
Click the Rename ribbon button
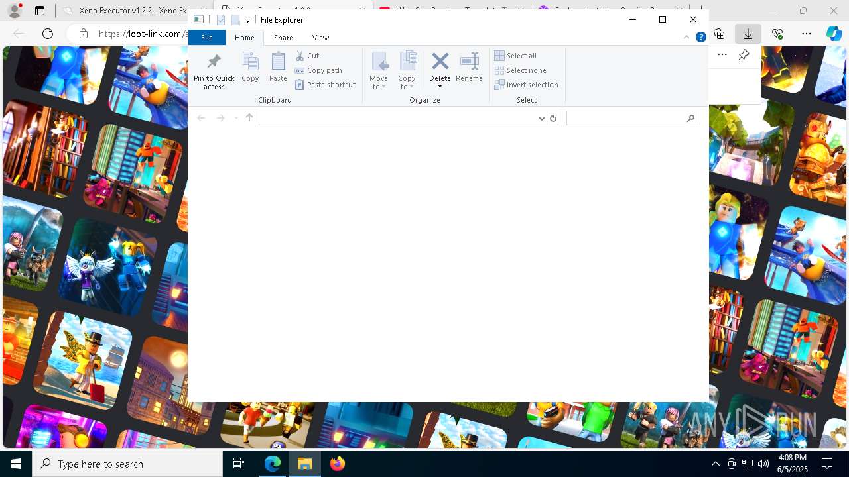(x=469, y=67)
